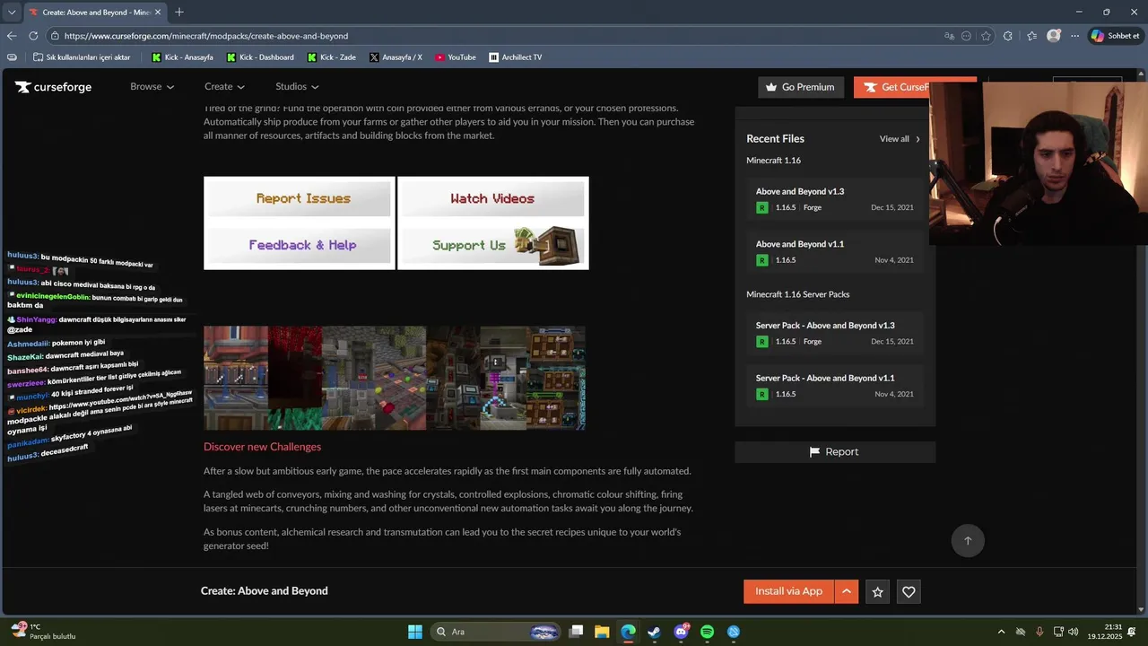
Task: Open the tab search dropdown
Action: coord(11,13)
